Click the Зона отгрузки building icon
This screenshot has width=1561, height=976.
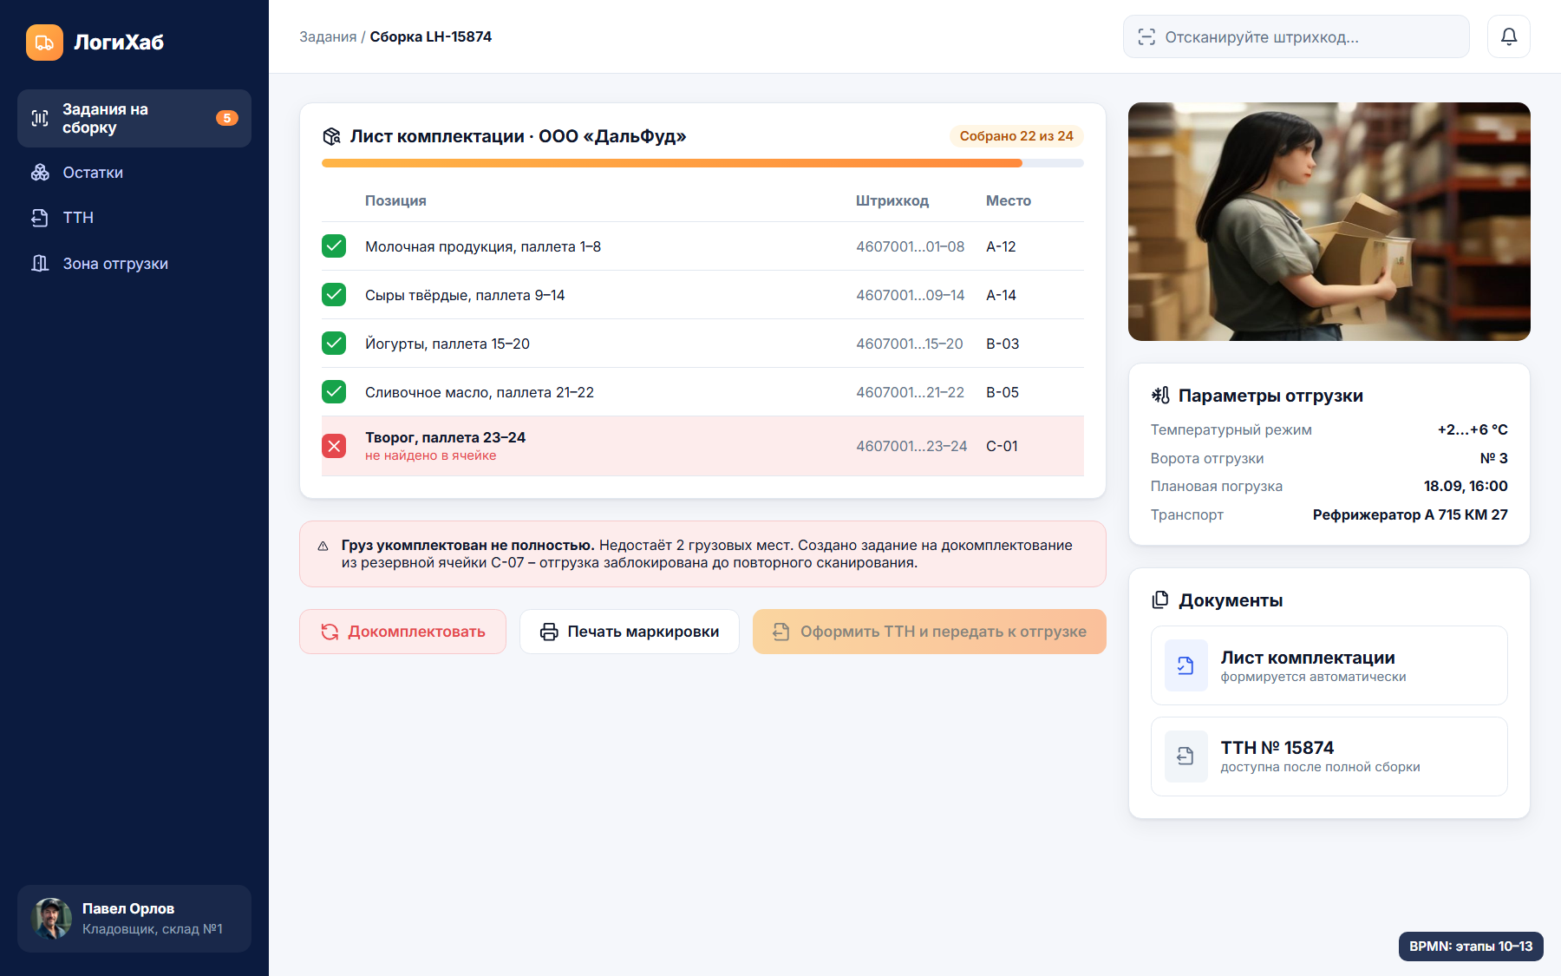(40, 263)
